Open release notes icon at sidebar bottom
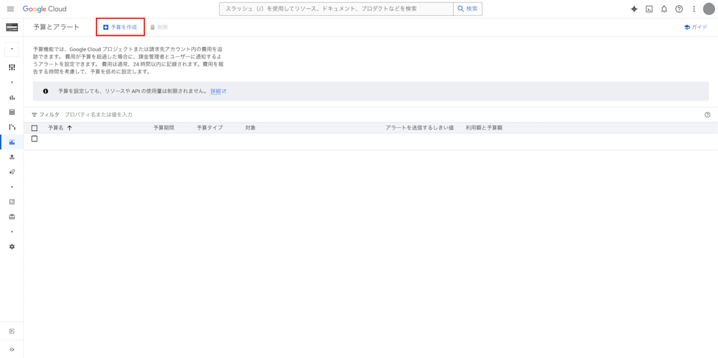 coord(12,331)
